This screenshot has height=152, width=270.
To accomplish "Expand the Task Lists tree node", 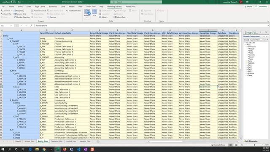I will click(246, 63).
